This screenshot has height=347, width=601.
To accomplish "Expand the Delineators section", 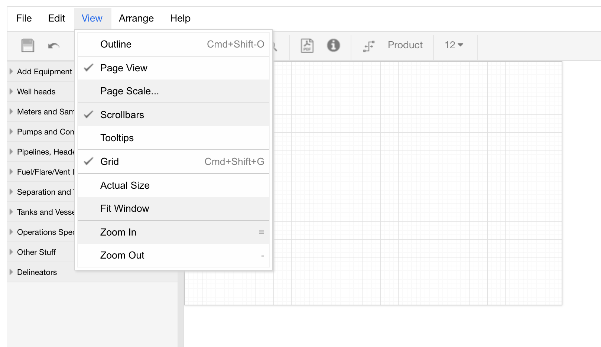I will pos(37,272).
